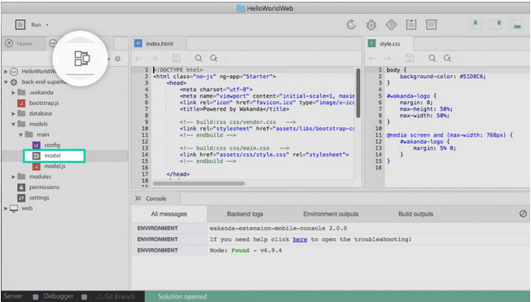Image resolution: width=531 pixels, height=302 pixels.
Task: Select the style.css editor tab
Action: pos(389,44)
